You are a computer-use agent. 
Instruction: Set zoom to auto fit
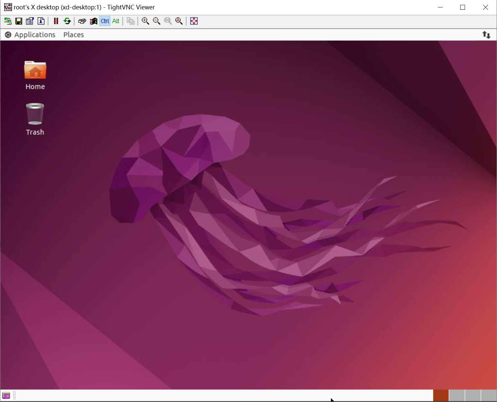pyautogui.click(x=179, y=21)
